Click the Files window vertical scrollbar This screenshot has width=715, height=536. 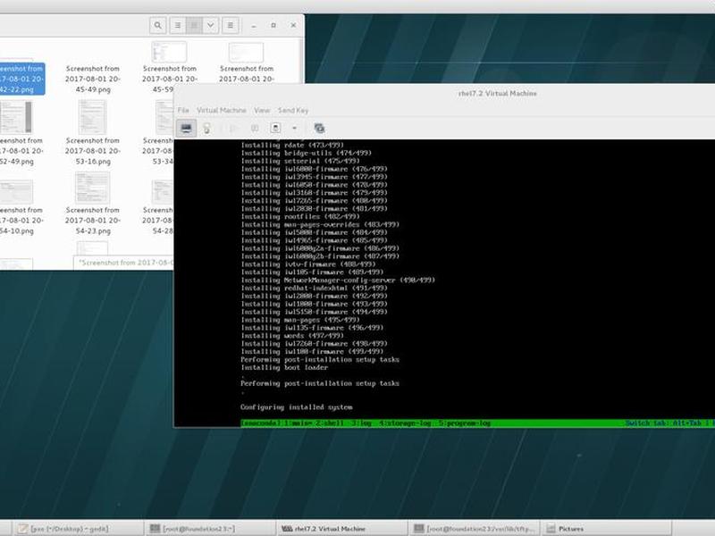pos(301,61)
